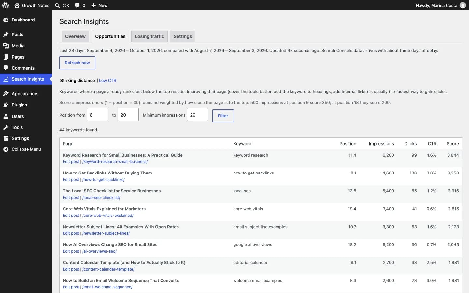Open the Growth Notes site home link
The height and width of the screenshot is (293, 469).
pos(32,5)
